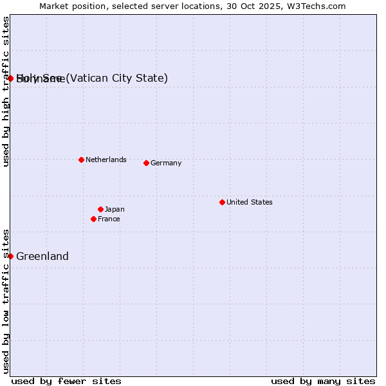Screen dimensions: 386x386
Task: Select the 'used by many sites' axis label
Action: (323, 381)
